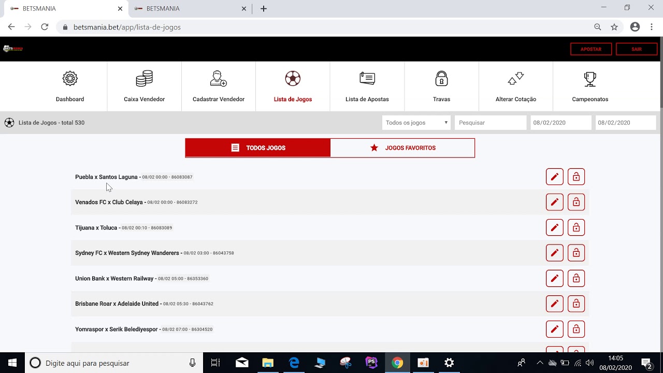Reload the page
This screenshot has width=663, height=373.
[x=45, y=27]
